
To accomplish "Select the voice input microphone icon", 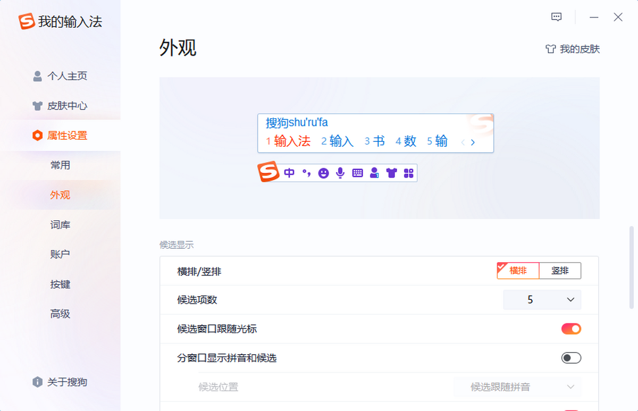I will point(340,172).
